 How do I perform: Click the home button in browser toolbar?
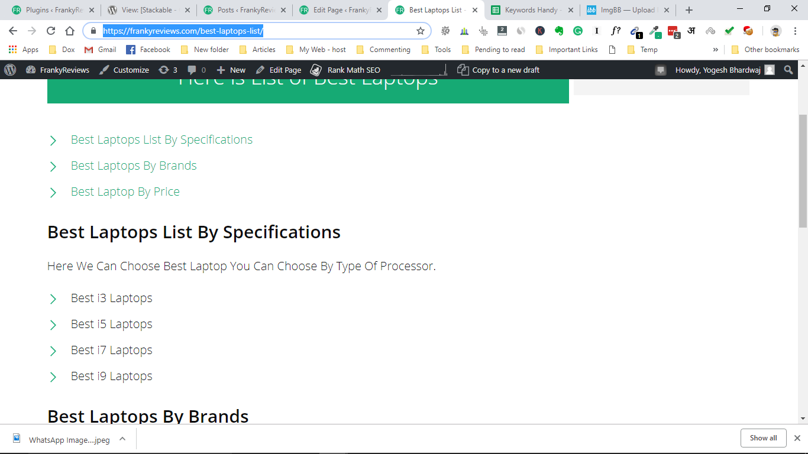coord(70,31)
